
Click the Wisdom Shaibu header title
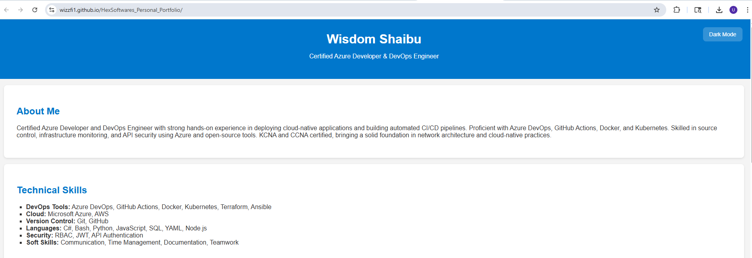pos(374,39)
